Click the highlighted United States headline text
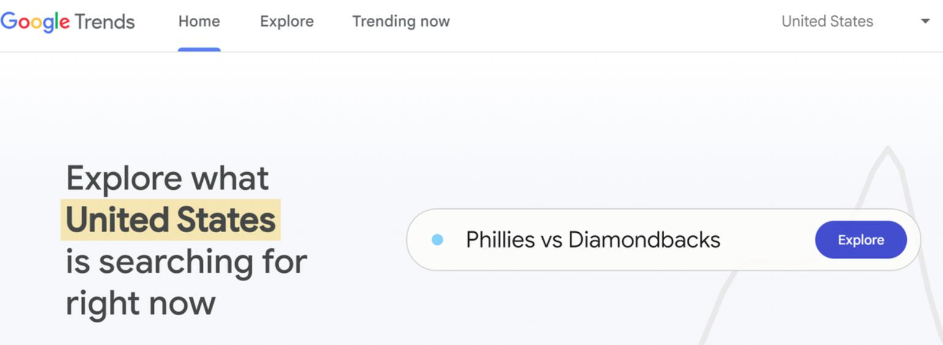943x345 pixels. click(170, 220)
